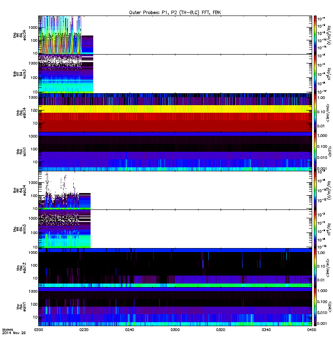Viewport: 333px width, 355px height.
Task: Click the 0.010 value on thc fbk scm1 color bar
Action: pyautogui.click(x=322, y=313)
